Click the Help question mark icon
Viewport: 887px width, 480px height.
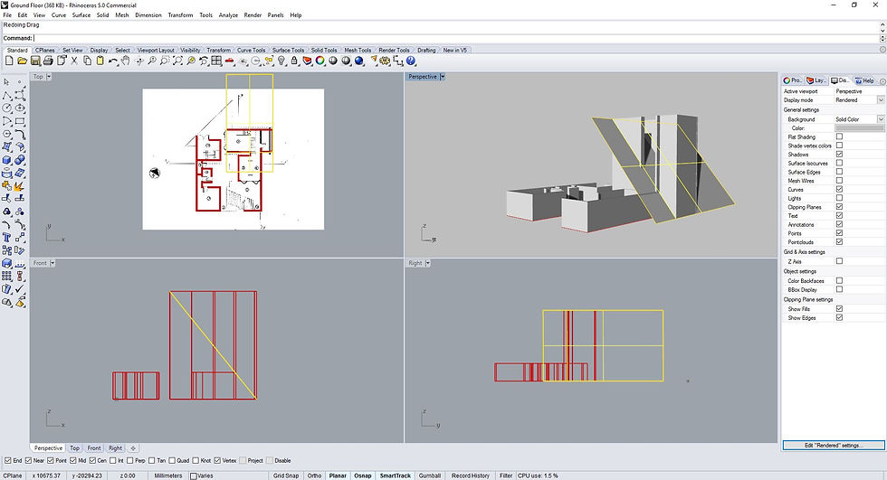pyautogui.click(x=411, y=61)
